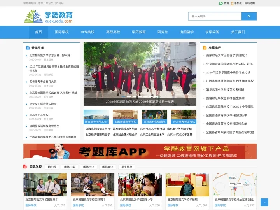280x210 pixels.
Task: Click the red 国际学校 section icon
Action: click(25, 166)
